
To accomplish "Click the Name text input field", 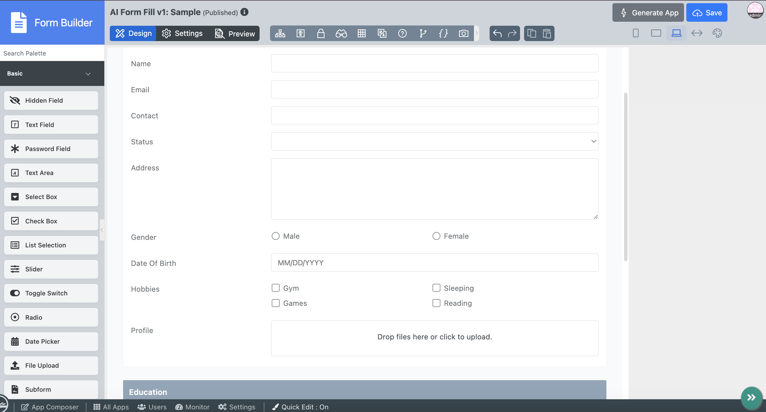I will 435,63.
